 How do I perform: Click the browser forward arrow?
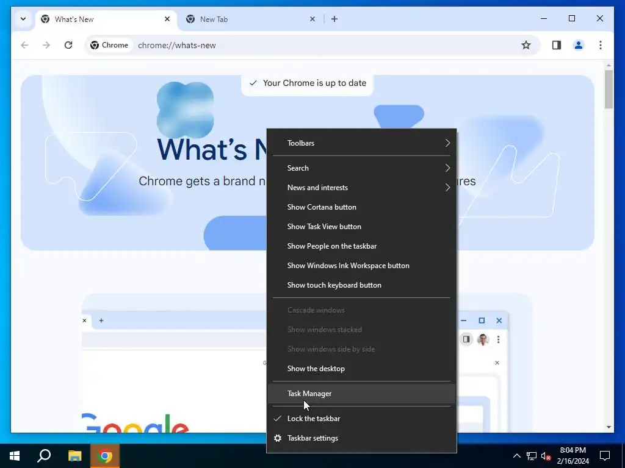pyautogui.click(x=46, y=45)
